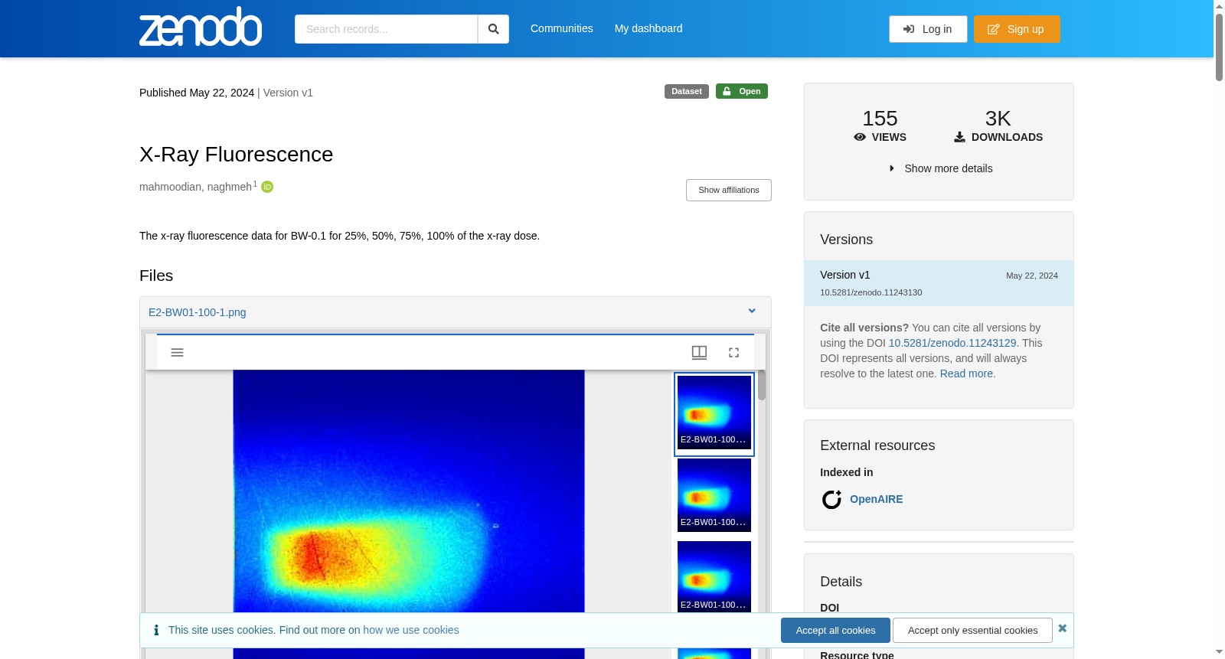Click the 155 views count
The height and width of the screenshot is (659, 1225).
tap(880, 119)
